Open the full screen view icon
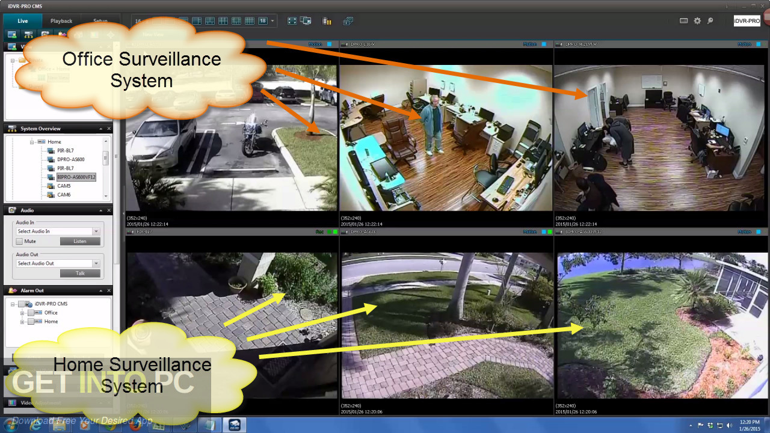 292,20
